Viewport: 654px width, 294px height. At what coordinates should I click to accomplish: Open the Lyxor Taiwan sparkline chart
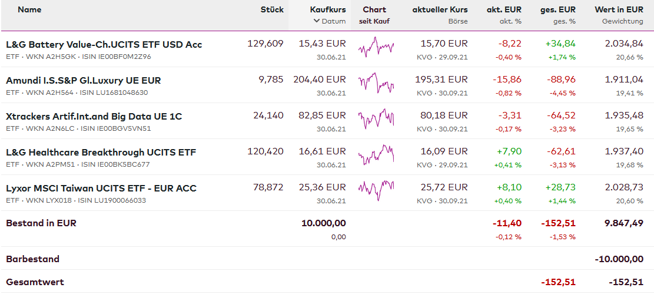[x=376, y=191]
